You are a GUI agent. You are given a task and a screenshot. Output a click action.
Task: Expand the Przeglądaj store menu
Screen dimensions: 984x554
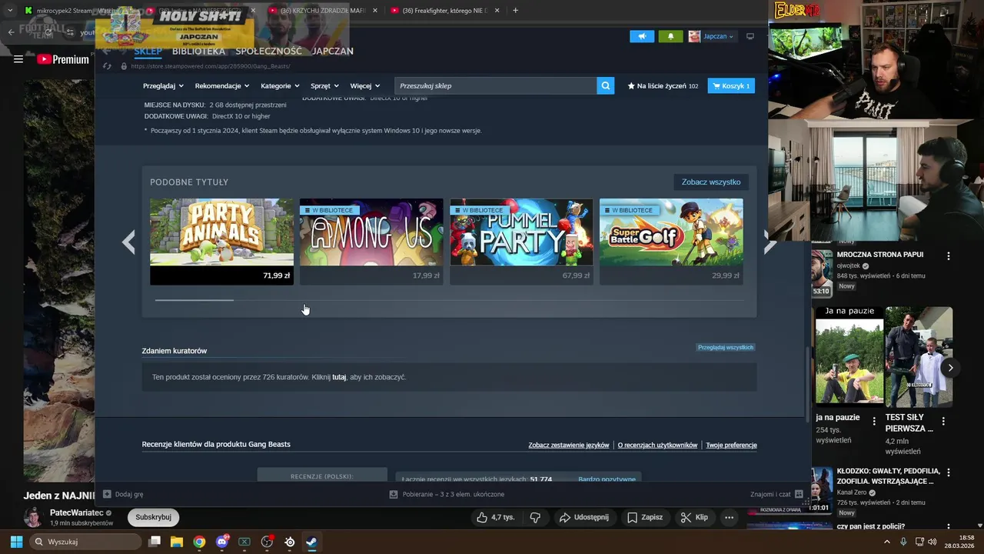[x=163, y=86]
